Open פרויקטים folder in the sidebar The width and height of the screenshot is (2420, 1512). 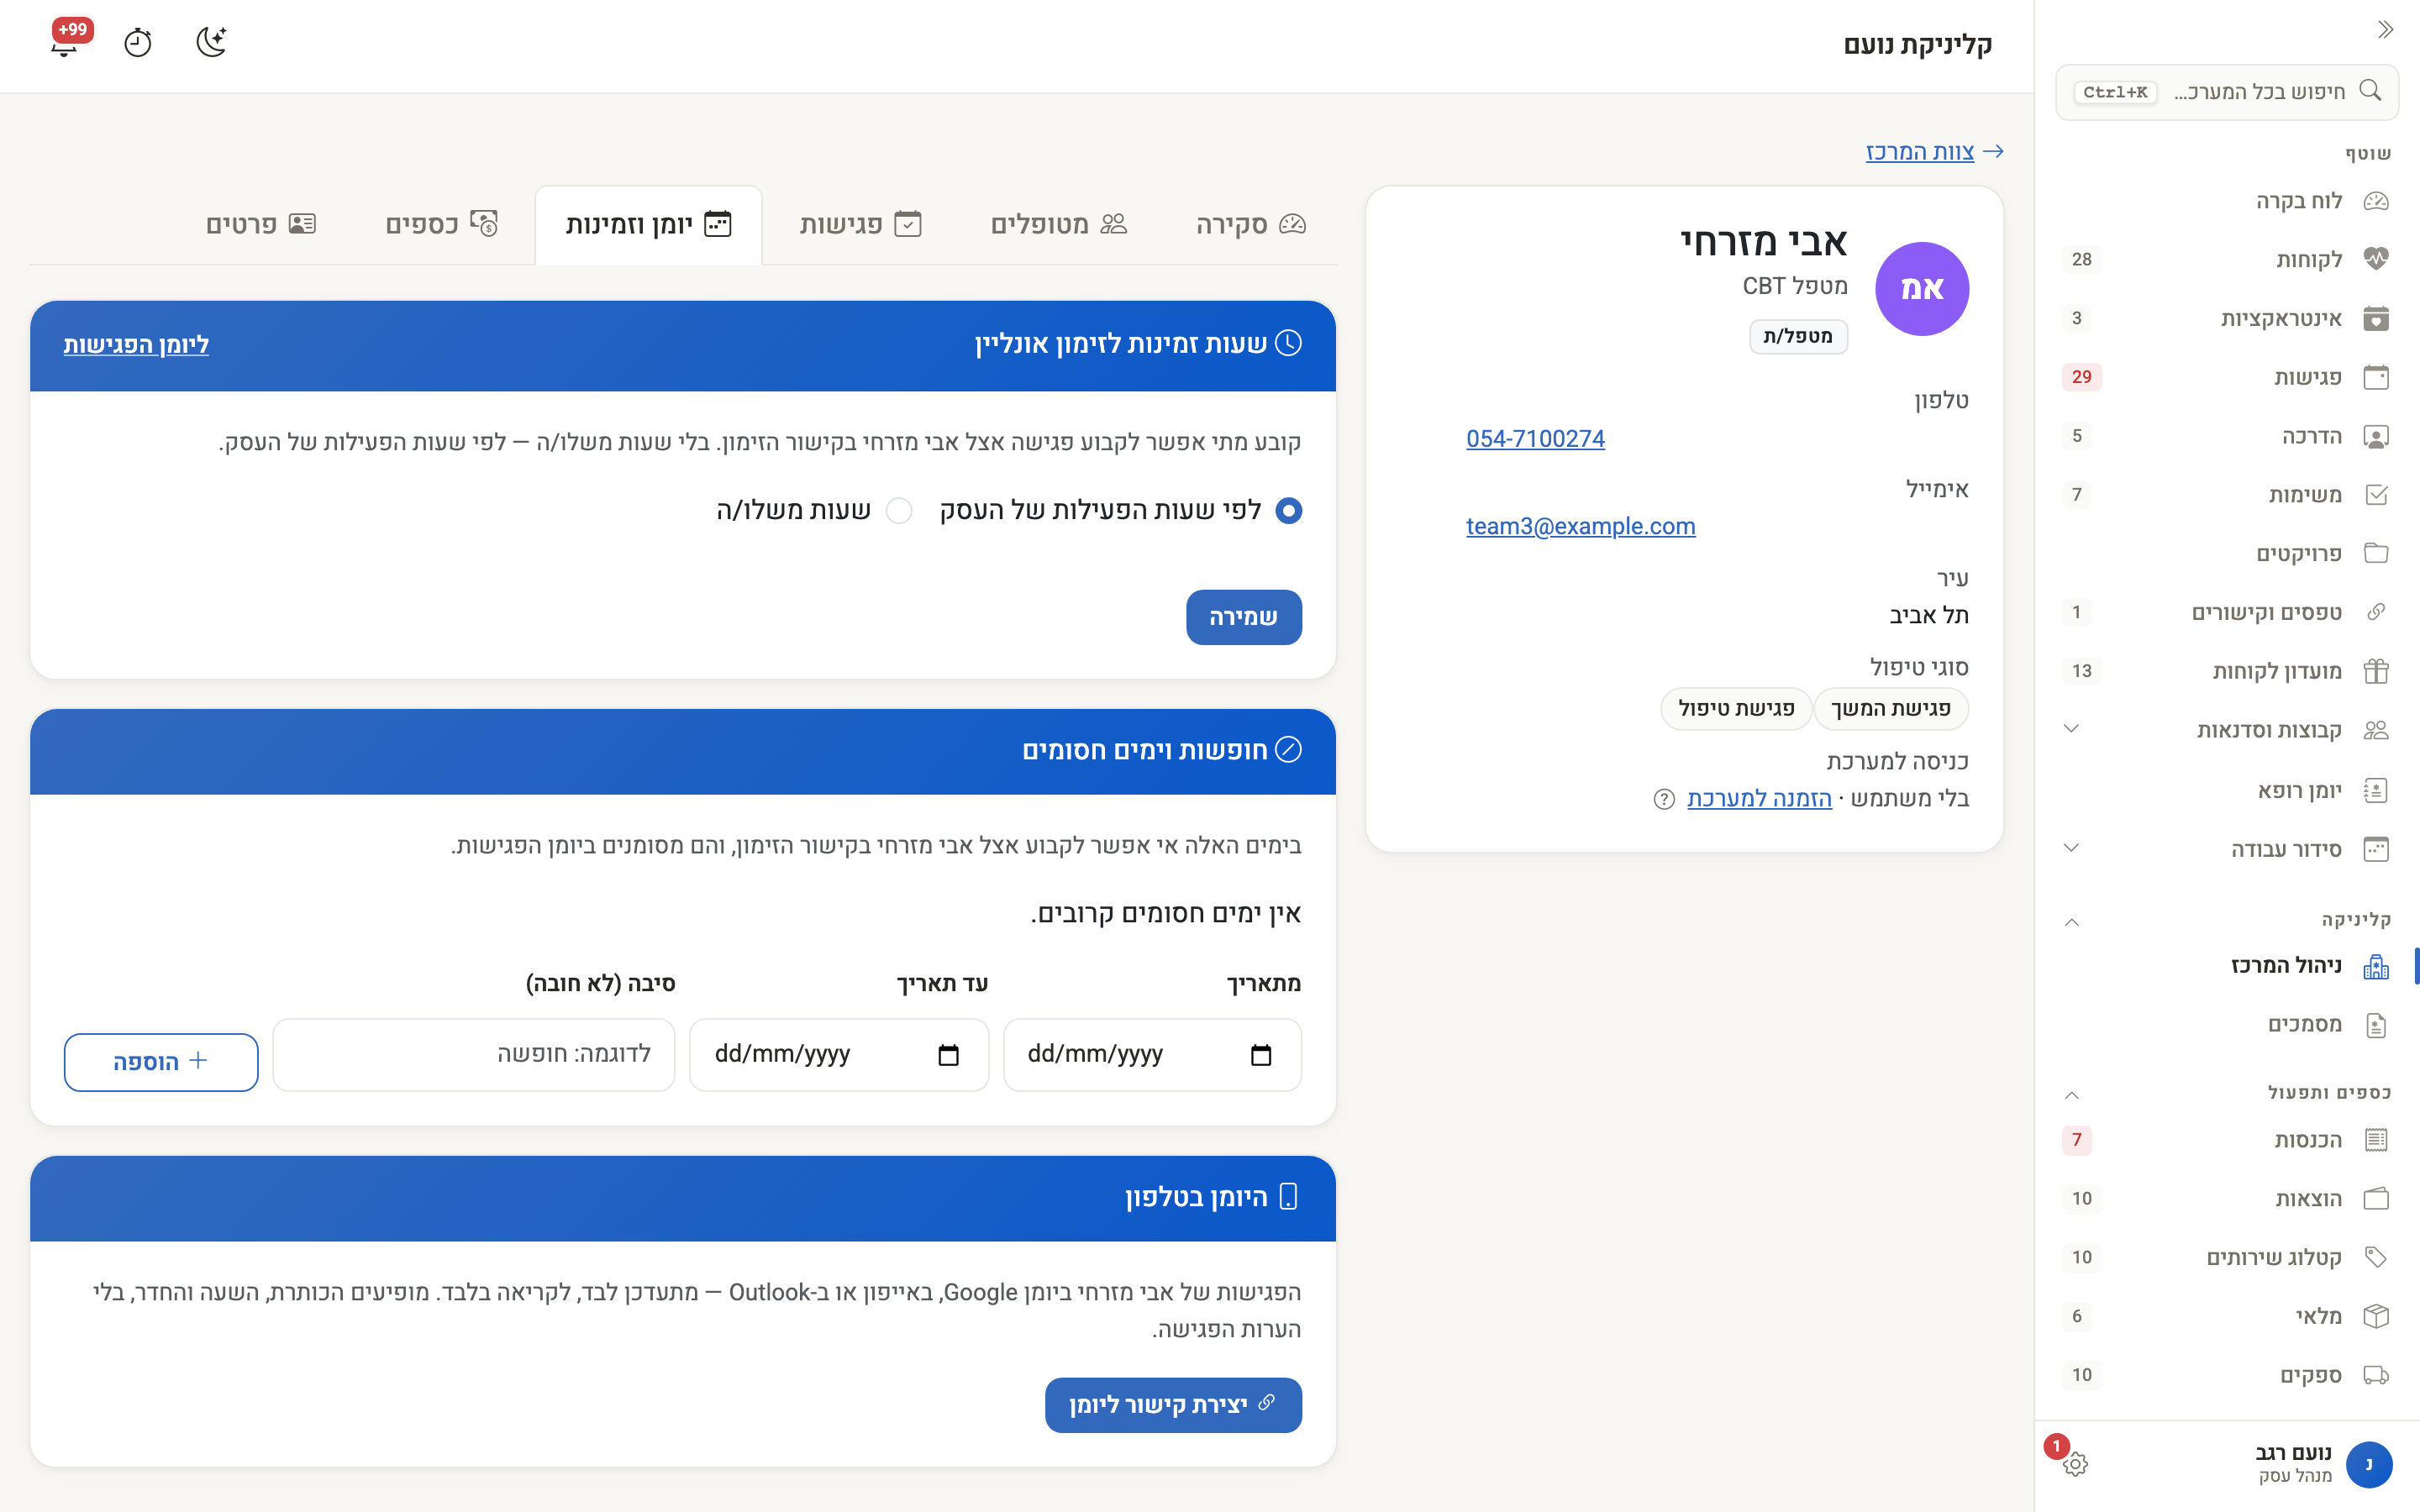click(2226, 553)
